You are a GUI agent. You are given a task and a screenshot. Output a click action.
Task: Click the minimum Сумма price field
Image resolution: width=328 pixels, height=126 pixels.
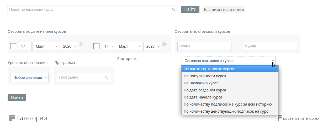coord(204,46)
